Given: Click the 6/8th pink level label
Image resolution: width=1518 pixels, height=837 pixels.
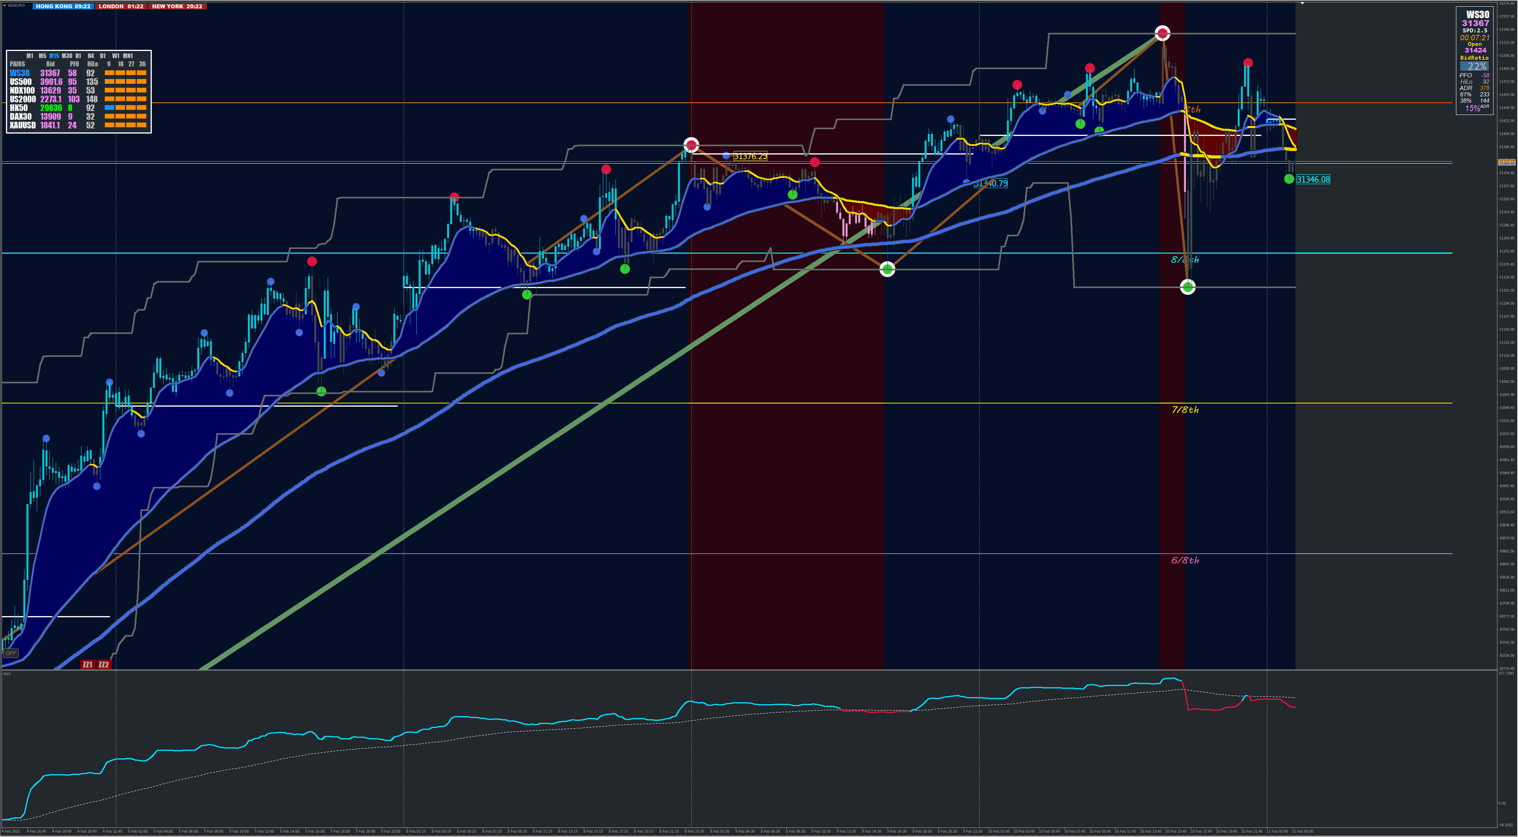Looking at the screenshot, I should [x=1185, y=560].
